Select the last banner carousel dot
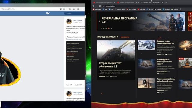The image size is (192, 108). [111, 28]
